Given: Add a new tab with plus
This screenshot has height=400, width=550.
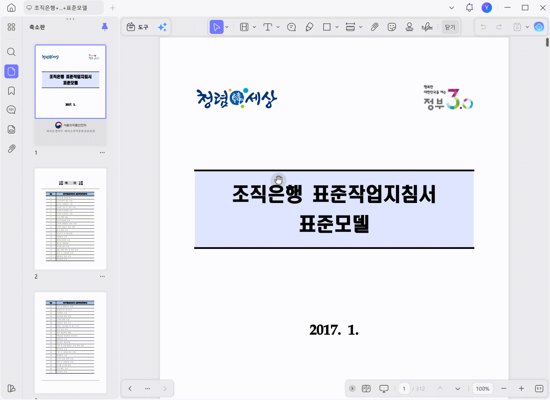Looking at the screenshot, I should [113, 8].
